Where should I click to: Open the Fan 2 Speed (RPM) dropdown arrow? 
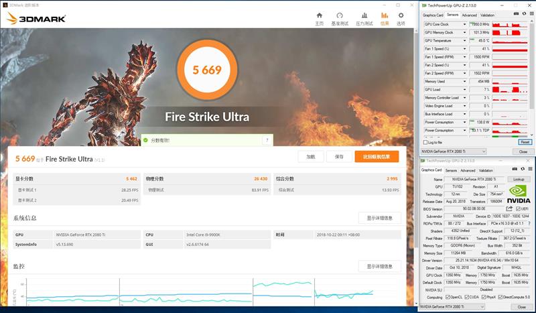coord(464,73)
